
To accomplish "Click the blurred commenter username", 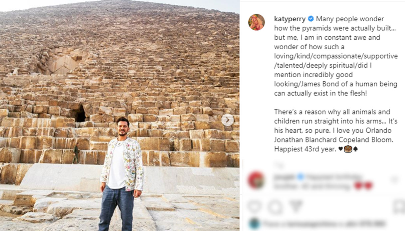I will pyautogui.click(x=284, y=177).
